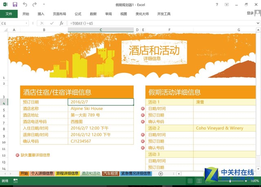The image size is (261, 187).
Task: Click the formula bar containing =TODAY()+45
Action: 159,23
